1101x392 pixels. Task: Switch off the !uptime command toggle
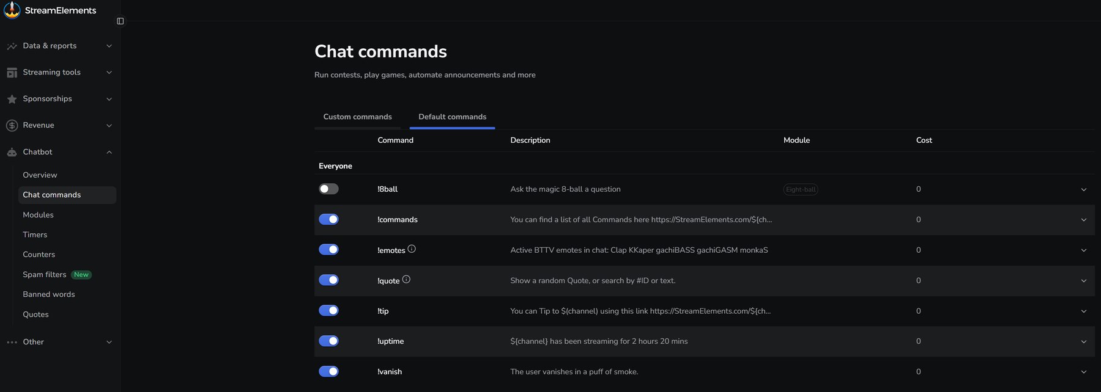[x=328, y=341]
